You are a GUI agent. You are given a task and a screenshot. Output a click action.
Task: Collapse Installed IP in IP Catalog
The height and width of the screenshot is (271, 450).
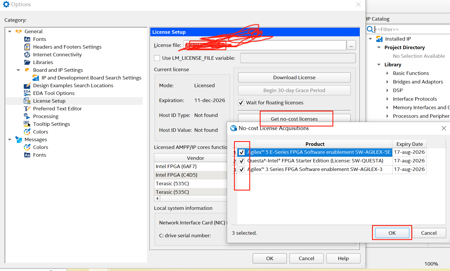(x=370, y=39)
